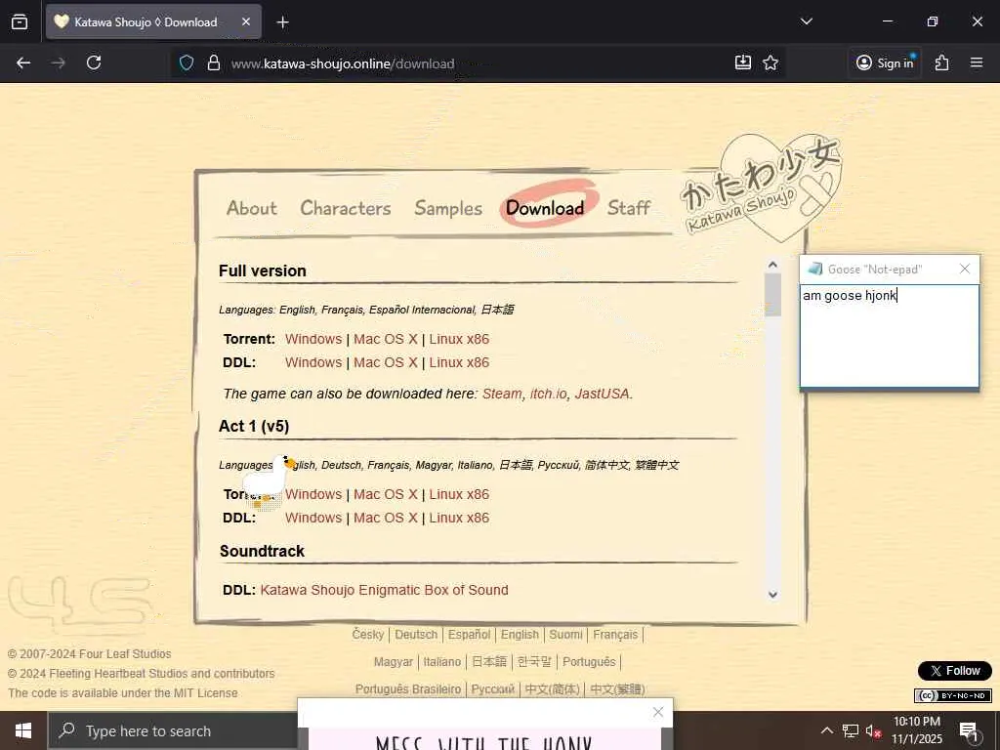
Task: Select the Katawa Shoujo Download tab
Action: 153,22
